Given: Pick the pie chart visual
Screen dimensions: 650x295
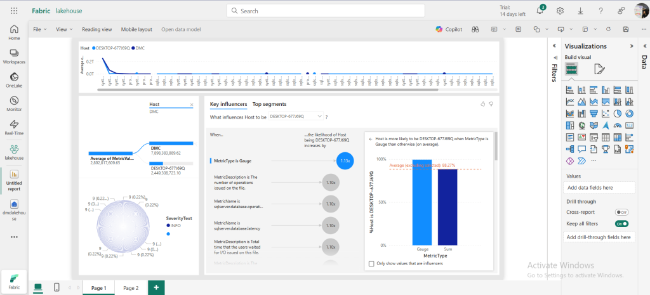Looking at the screenshot, I should click(618, 113).
